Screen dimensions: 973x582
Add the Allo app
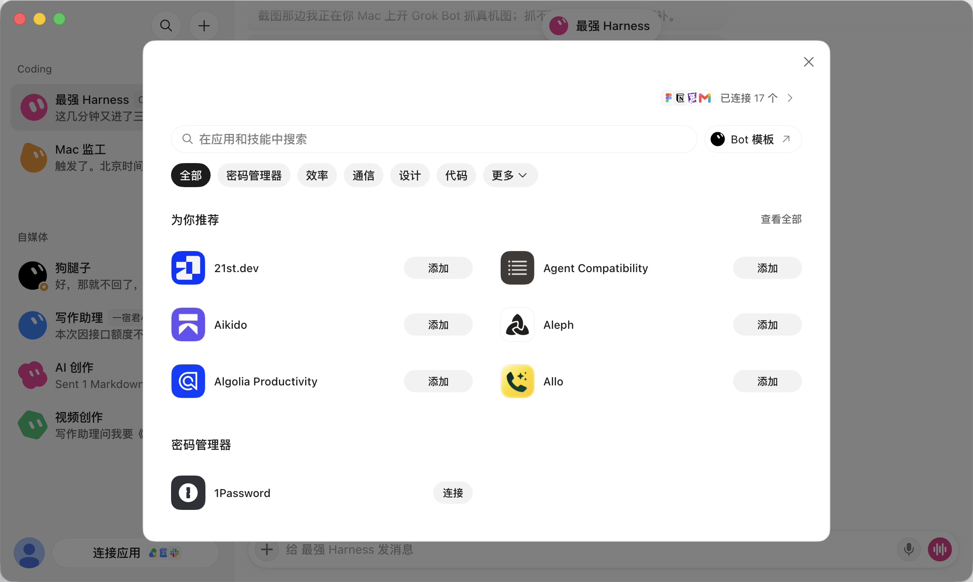[x=768, y=381]
